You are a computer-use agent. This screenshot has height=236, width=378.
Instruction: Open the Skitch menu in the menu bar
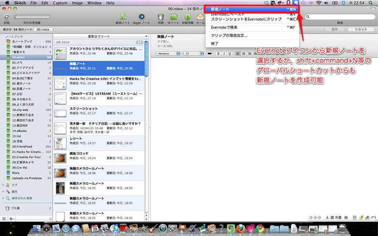click(x=20, y=3)
